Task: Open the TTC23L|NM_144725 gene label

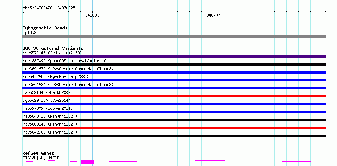Action: (x=41, y=158)
